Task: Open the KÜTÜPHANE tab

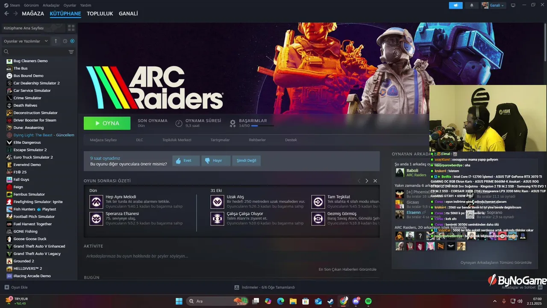Action: pos(65,14)
